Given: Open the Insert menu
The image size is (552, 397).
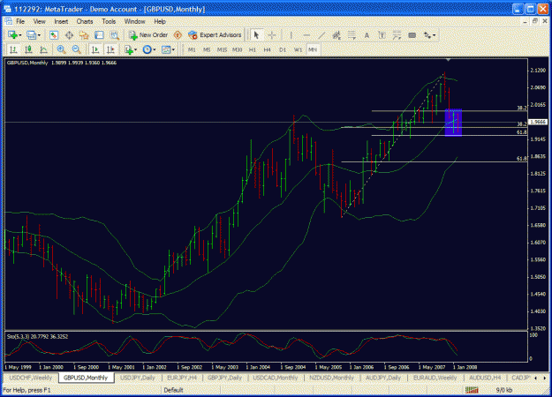Looking at the screenshot, I should [x=61, y=21].
